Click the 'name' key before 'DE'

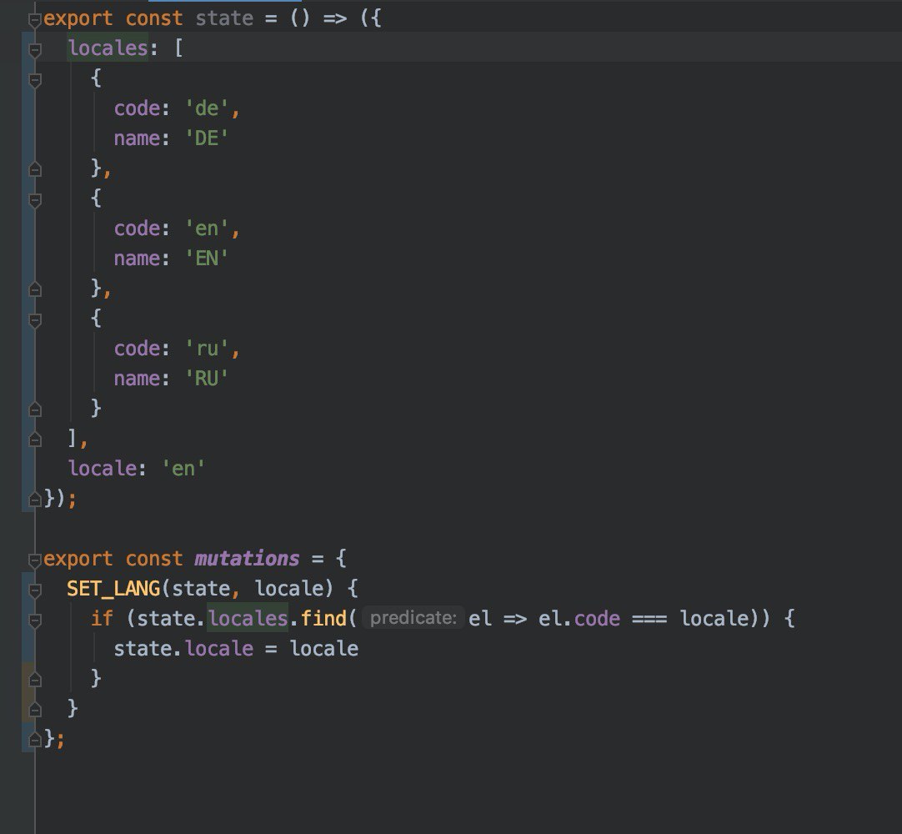click(x=137, y=138)
